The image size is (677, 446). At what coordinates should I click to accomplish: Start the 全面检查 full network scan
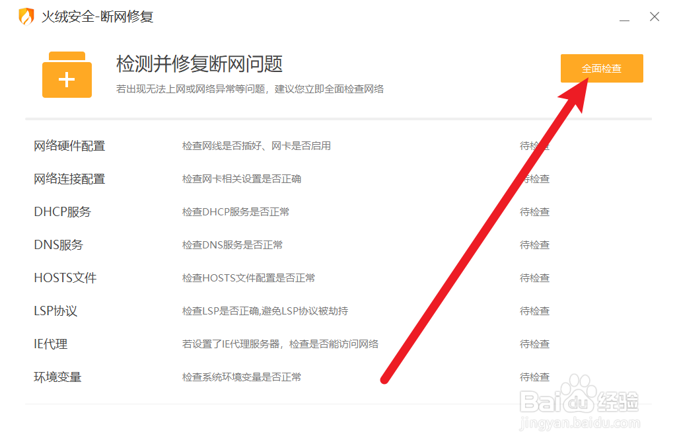601,68
